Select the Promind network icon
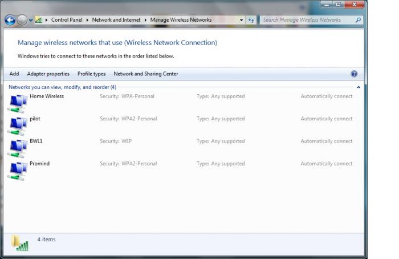 [x=18, y=170]
